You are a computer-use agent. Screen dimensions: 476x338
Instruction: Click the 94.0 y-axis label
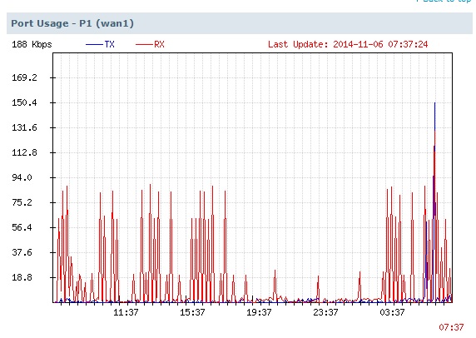(x=22, y=177)
